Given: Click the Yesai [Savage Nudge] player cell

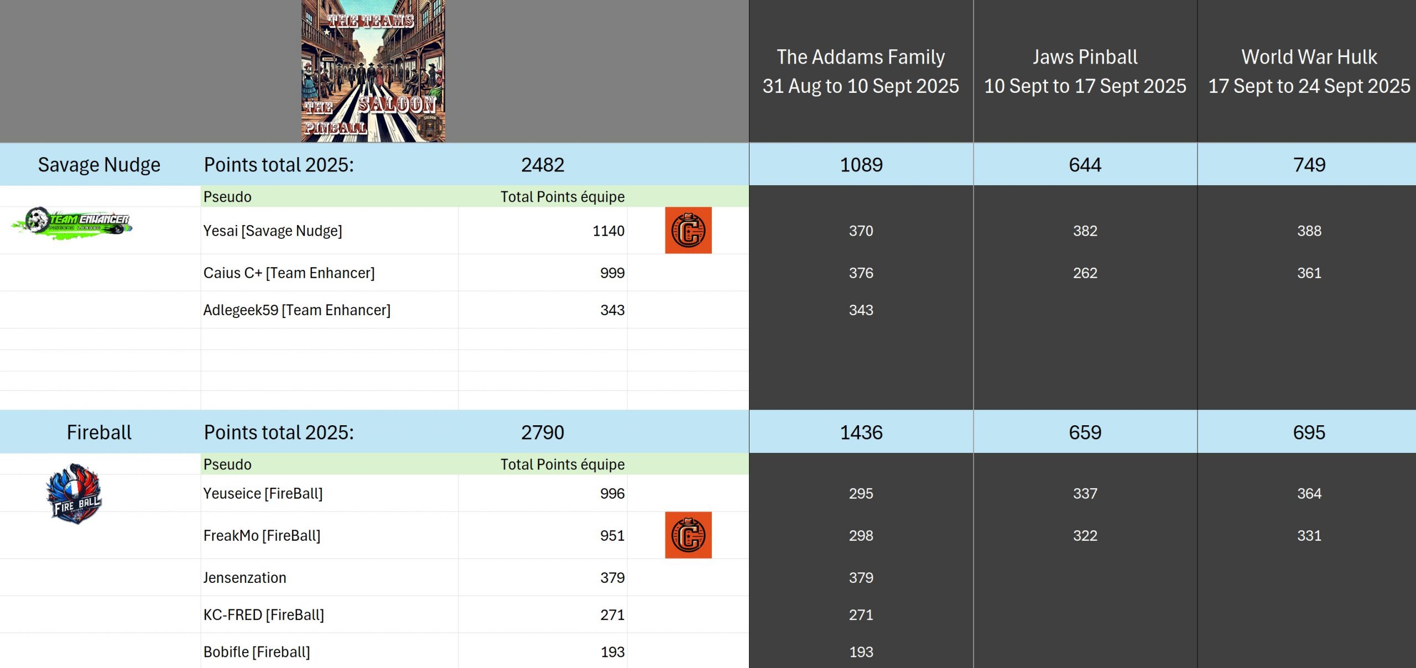Looking at the screenshot, I should [x=273, y=231].
